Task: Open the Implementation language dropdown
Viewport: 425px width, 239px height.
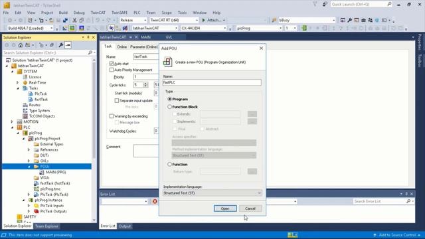Action: pyautogui.click(x=212, y=193)
